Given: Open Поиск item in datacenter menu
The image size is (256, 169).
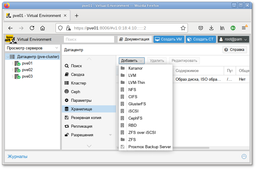Looking at the screenshot, I should coord(89,66).
